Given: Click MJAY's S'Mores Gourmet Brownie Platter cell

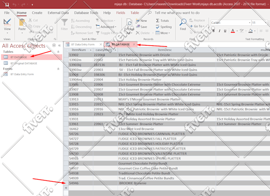Looking at the screenshot, I should 167,99.
